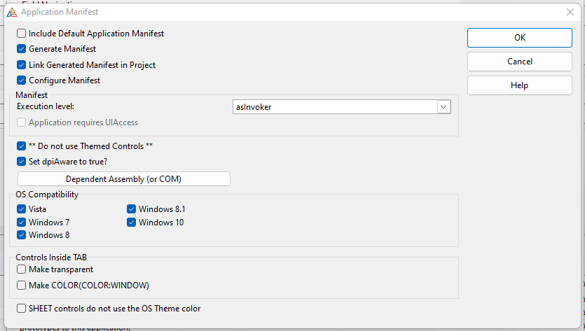Toggle Windows 10 compatibility option
Screen dimensions: 585x331
tap(132, 223)
